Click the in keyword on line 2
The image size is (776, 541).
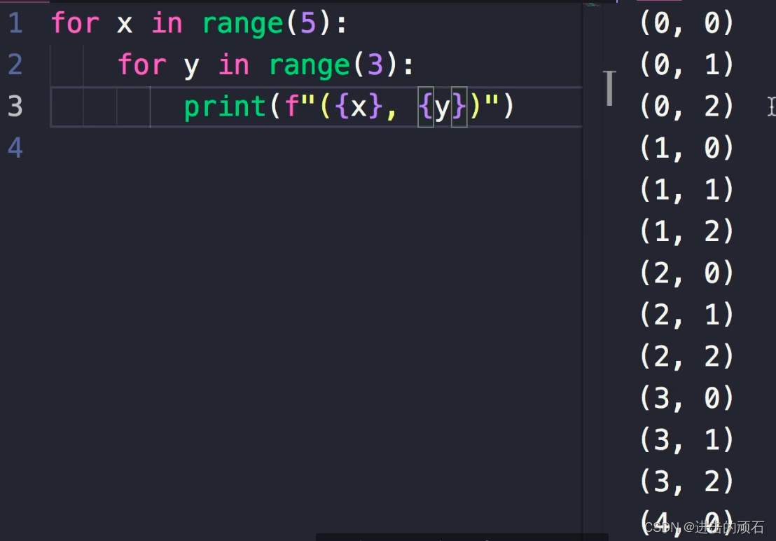pos(233,64)
